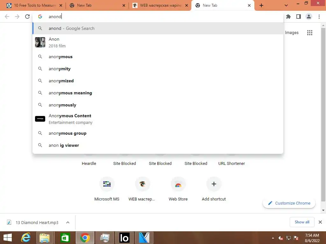
Task: Click the network tray icon
Action: point(288,238)
